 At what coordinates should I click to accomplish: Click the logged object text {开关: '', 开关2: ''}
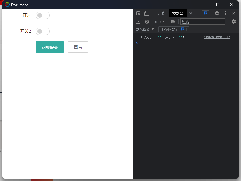[x=164, y=37]
